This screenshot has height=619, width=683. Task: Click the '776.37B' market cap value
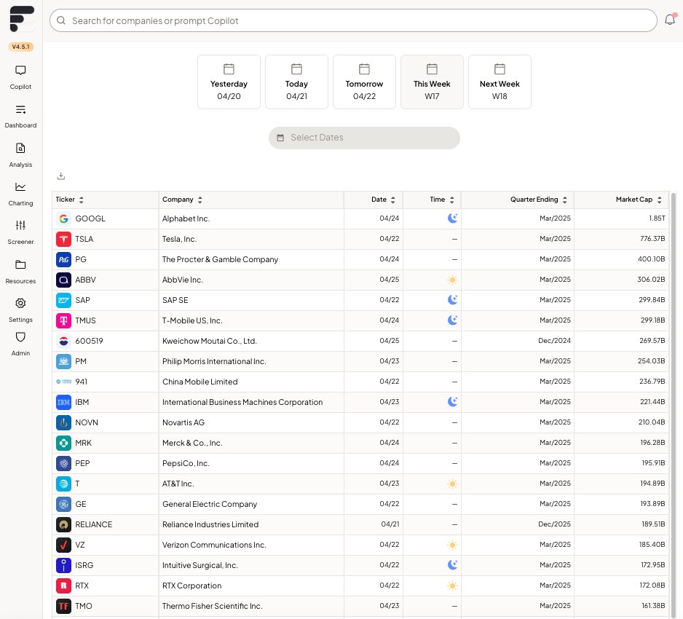pyautogui.click(x=652, y=239)
